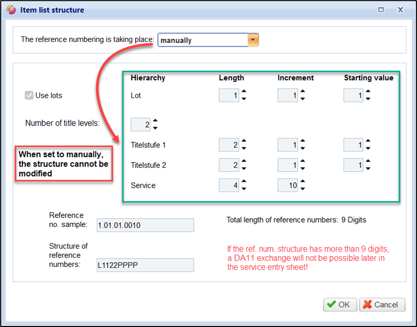Increase the number of title levels

[x=155, y=121]
